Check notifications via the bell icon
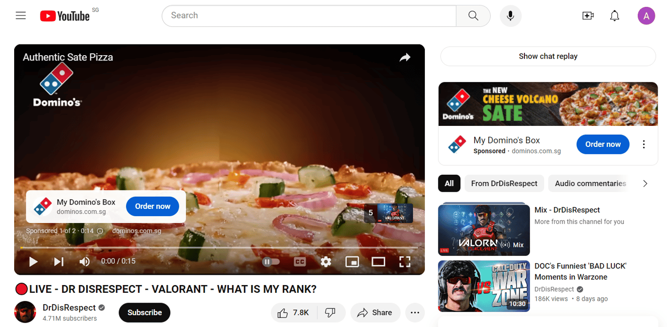Screen dimensions: 667x327 click(x=614, y=15)
